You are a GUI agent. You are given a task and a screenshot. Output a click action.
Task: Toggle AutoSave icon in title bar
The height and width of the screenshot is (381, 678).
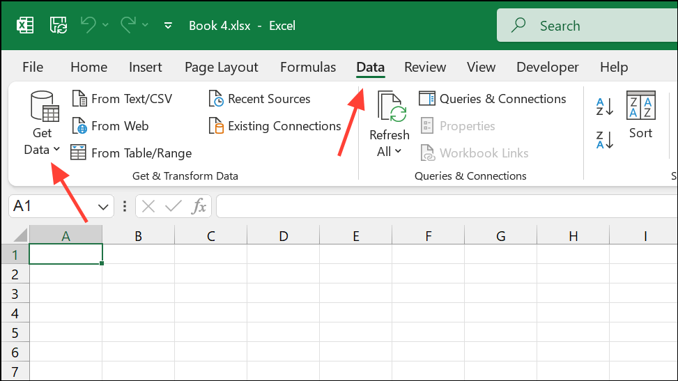59,26
